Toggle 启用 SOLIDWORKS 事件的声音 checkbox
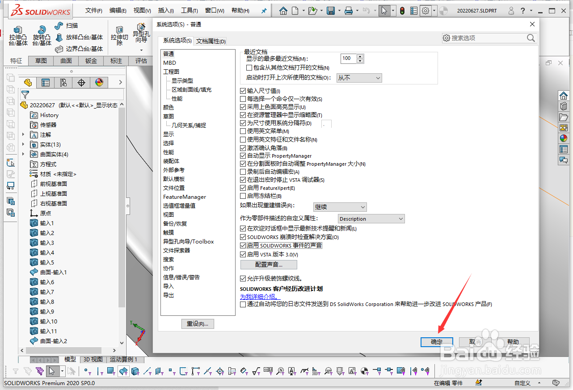Viewport: 573px width, 390px height. (x=243, y=246)
